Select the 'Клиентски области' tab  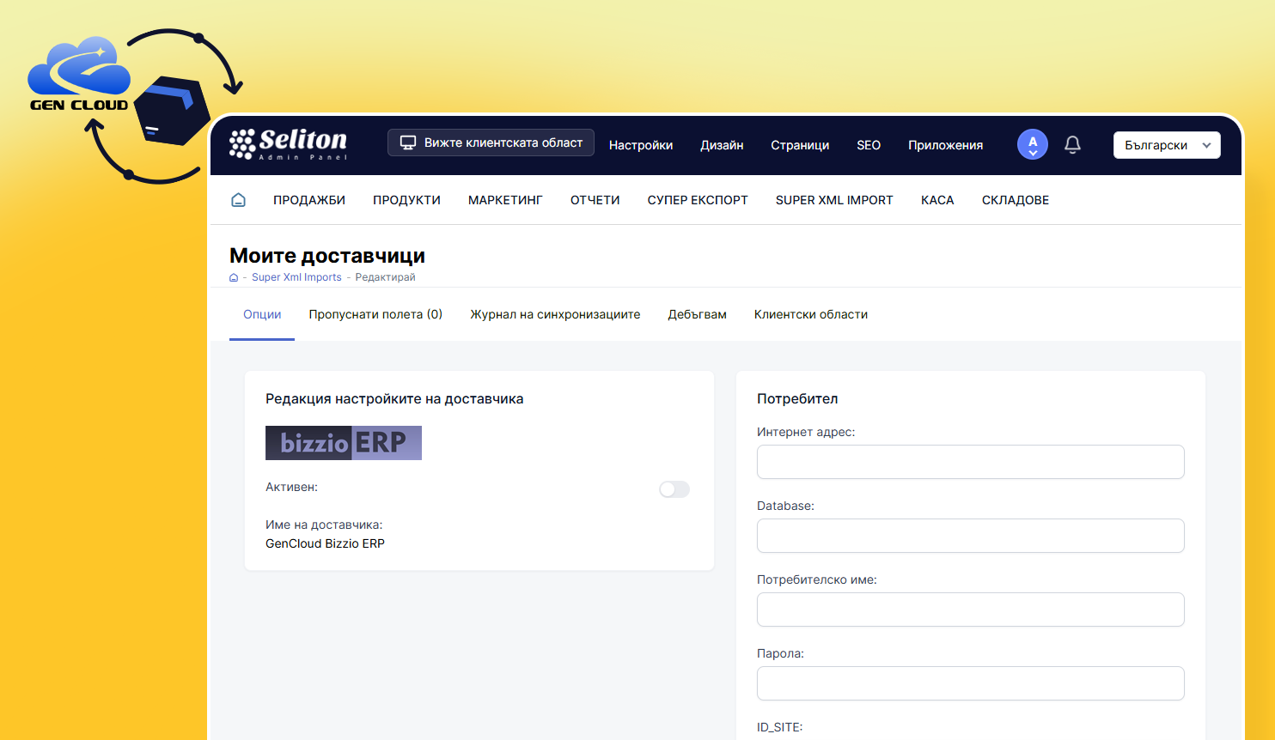[810, 314]
